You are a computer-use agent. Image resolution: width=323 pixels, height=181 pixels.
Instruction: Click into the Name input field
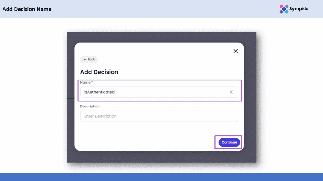tap(155, 92)
